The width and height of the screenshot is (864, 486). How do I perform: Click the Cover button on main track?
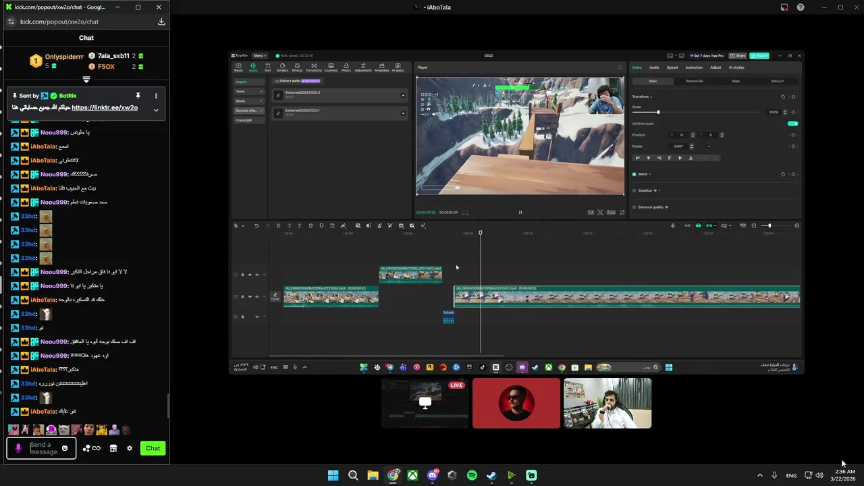[x=275, y=296]
